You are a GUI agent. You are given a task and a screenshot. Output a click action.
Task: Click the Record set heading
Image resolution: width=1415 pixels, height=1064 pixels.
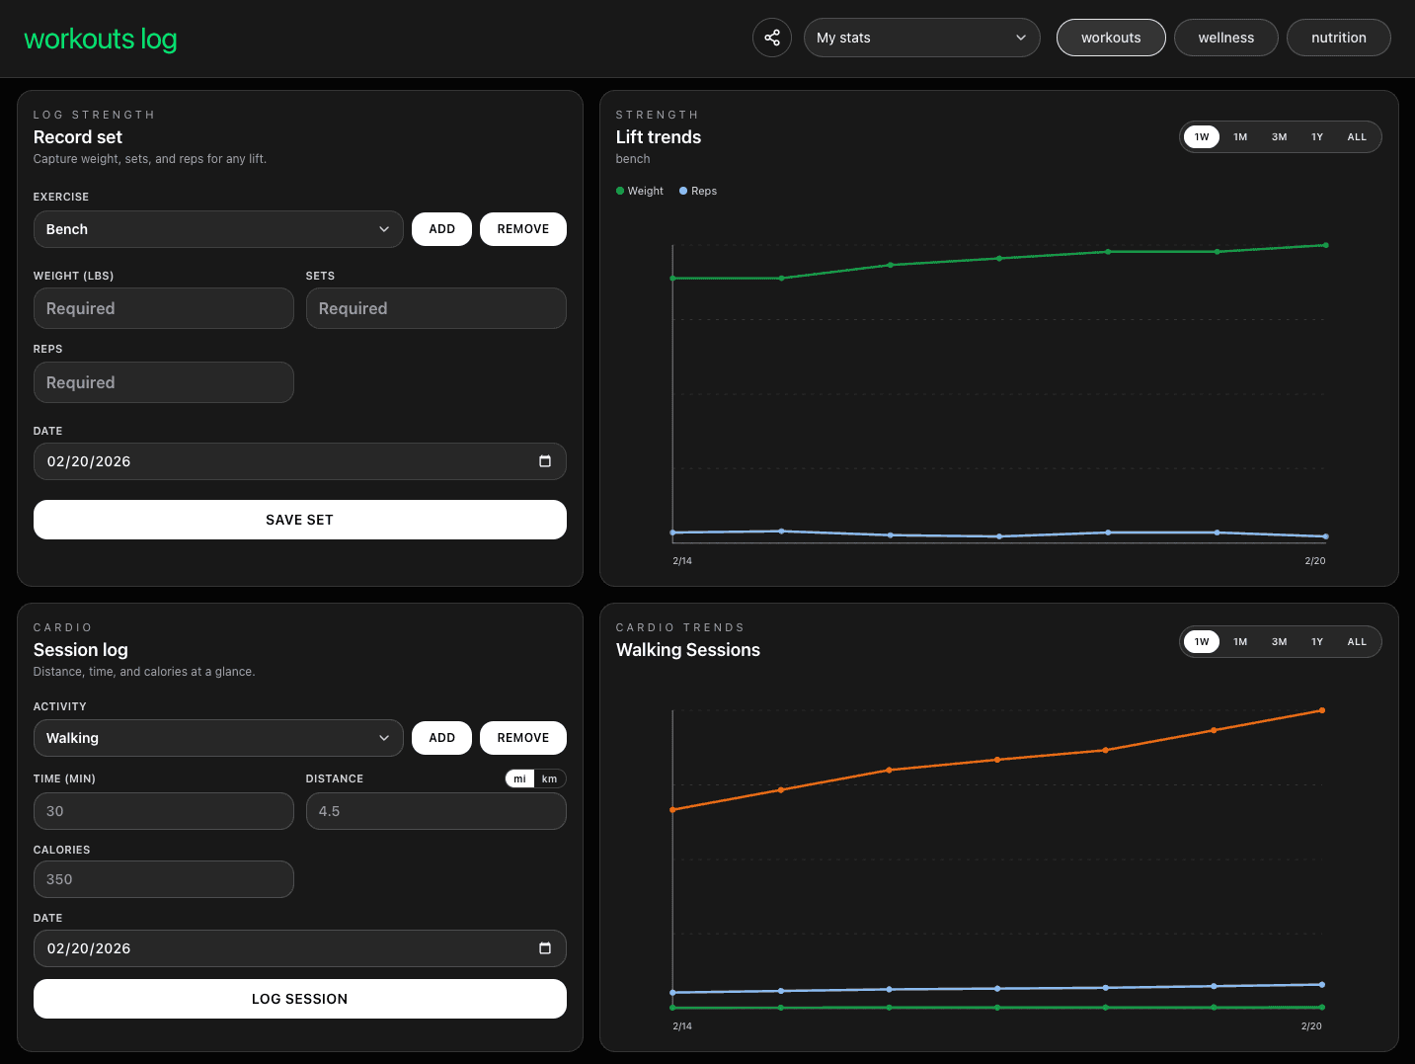click(x=78, y=137)
